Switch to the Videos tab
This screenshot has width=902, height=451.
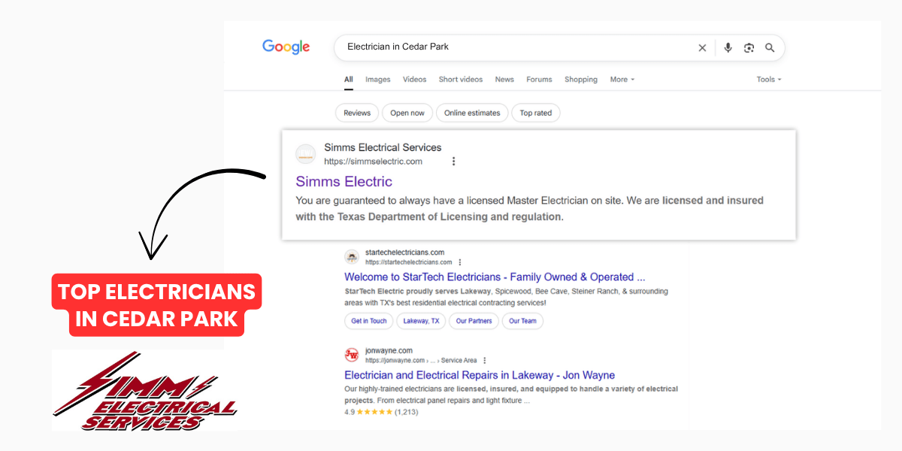click(x=414, y=80)
